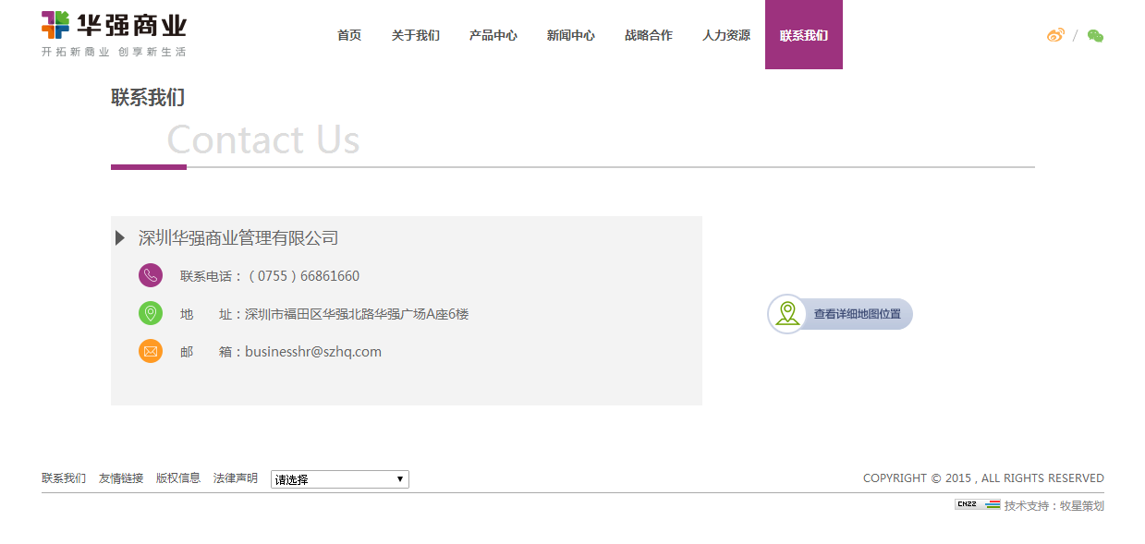
Task: Expand the 深圳华强商业管理有限公司 disclosure triangle
Action: (120, 237)
